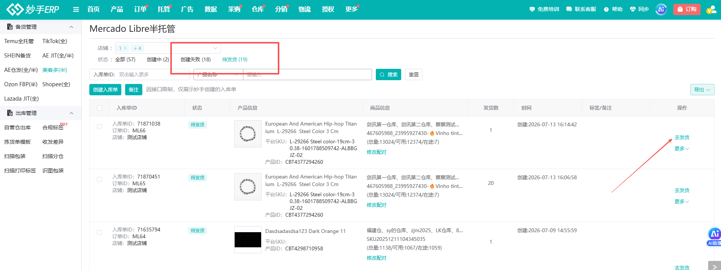Click 修改配对 in row 71635794

pos(376,258)
